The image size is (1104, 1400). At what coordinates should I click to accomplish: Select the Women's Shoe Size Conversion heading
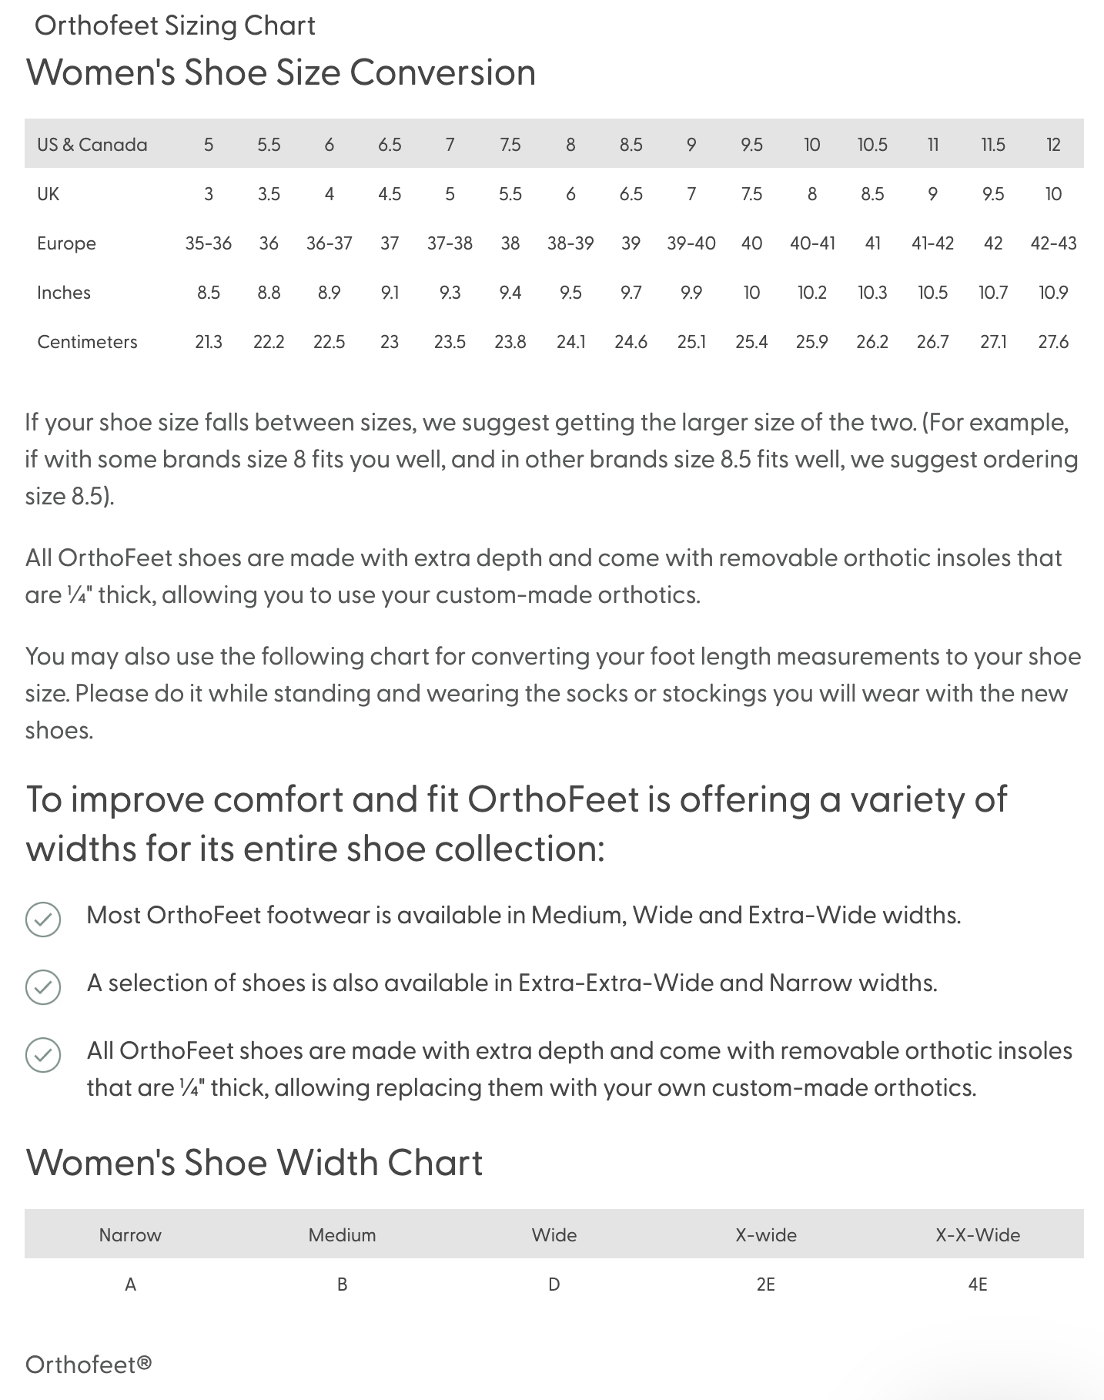pos(281,72)
